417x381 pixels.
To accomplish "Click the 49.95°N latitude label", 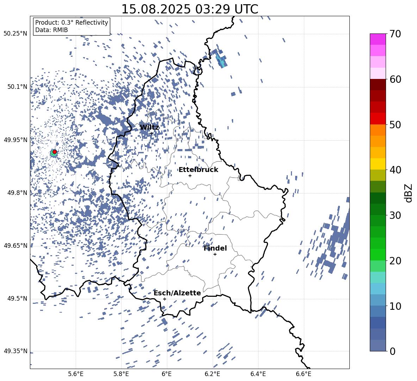I will (15, 140).
